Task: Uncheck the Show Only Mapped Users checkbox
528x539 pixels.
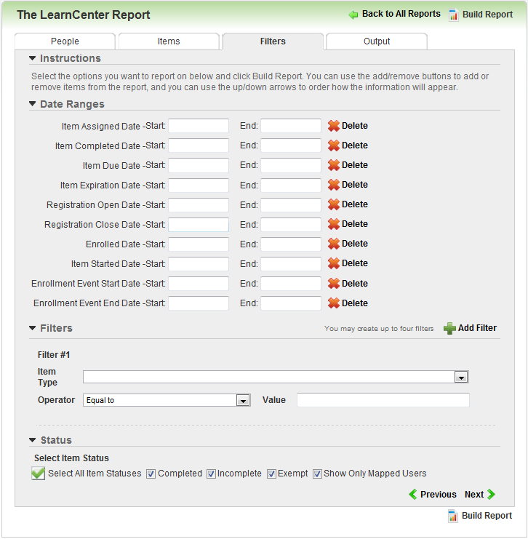Action: coord(317,474)
